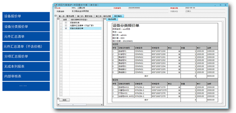Click the 高压柜 section header

165,80
